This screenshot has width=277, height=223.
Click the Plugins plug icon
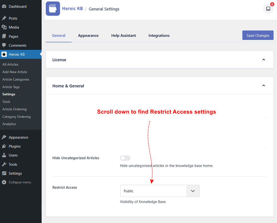(x=4, y=146)
